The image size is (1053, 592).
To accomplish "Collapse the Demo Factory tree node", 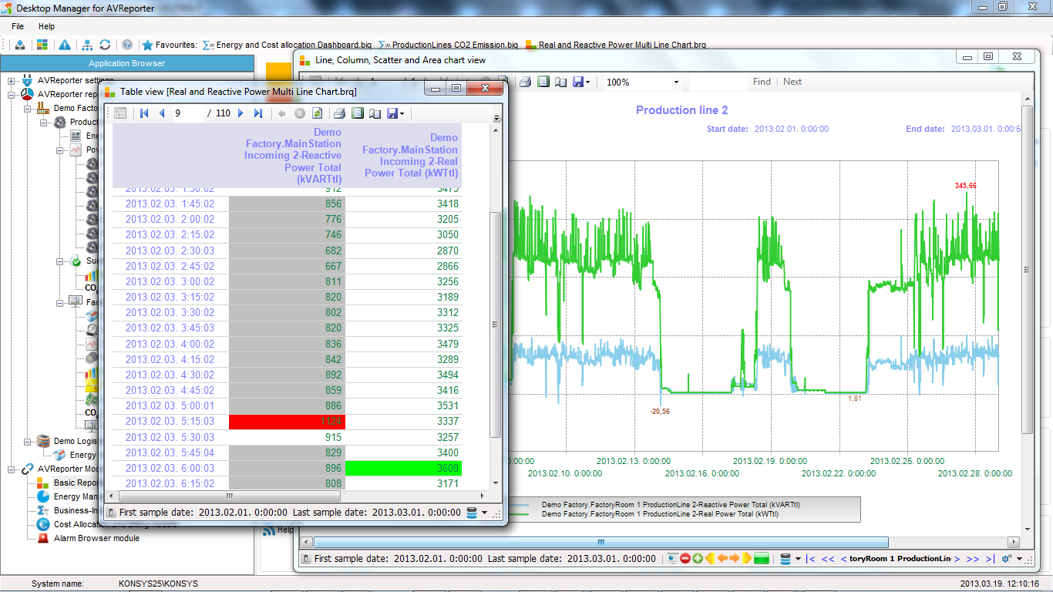I will pos(27,108).
